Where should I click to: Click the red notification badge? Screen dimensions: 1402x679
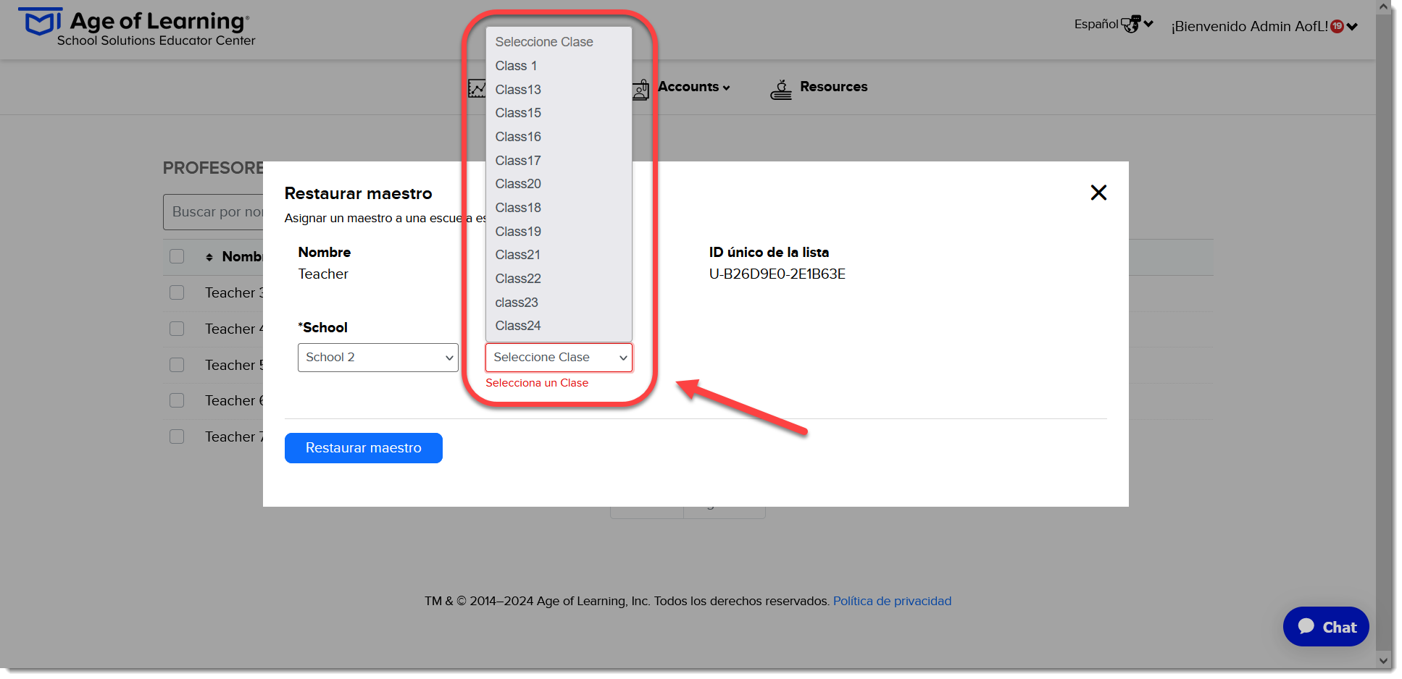coord(1337,27)
